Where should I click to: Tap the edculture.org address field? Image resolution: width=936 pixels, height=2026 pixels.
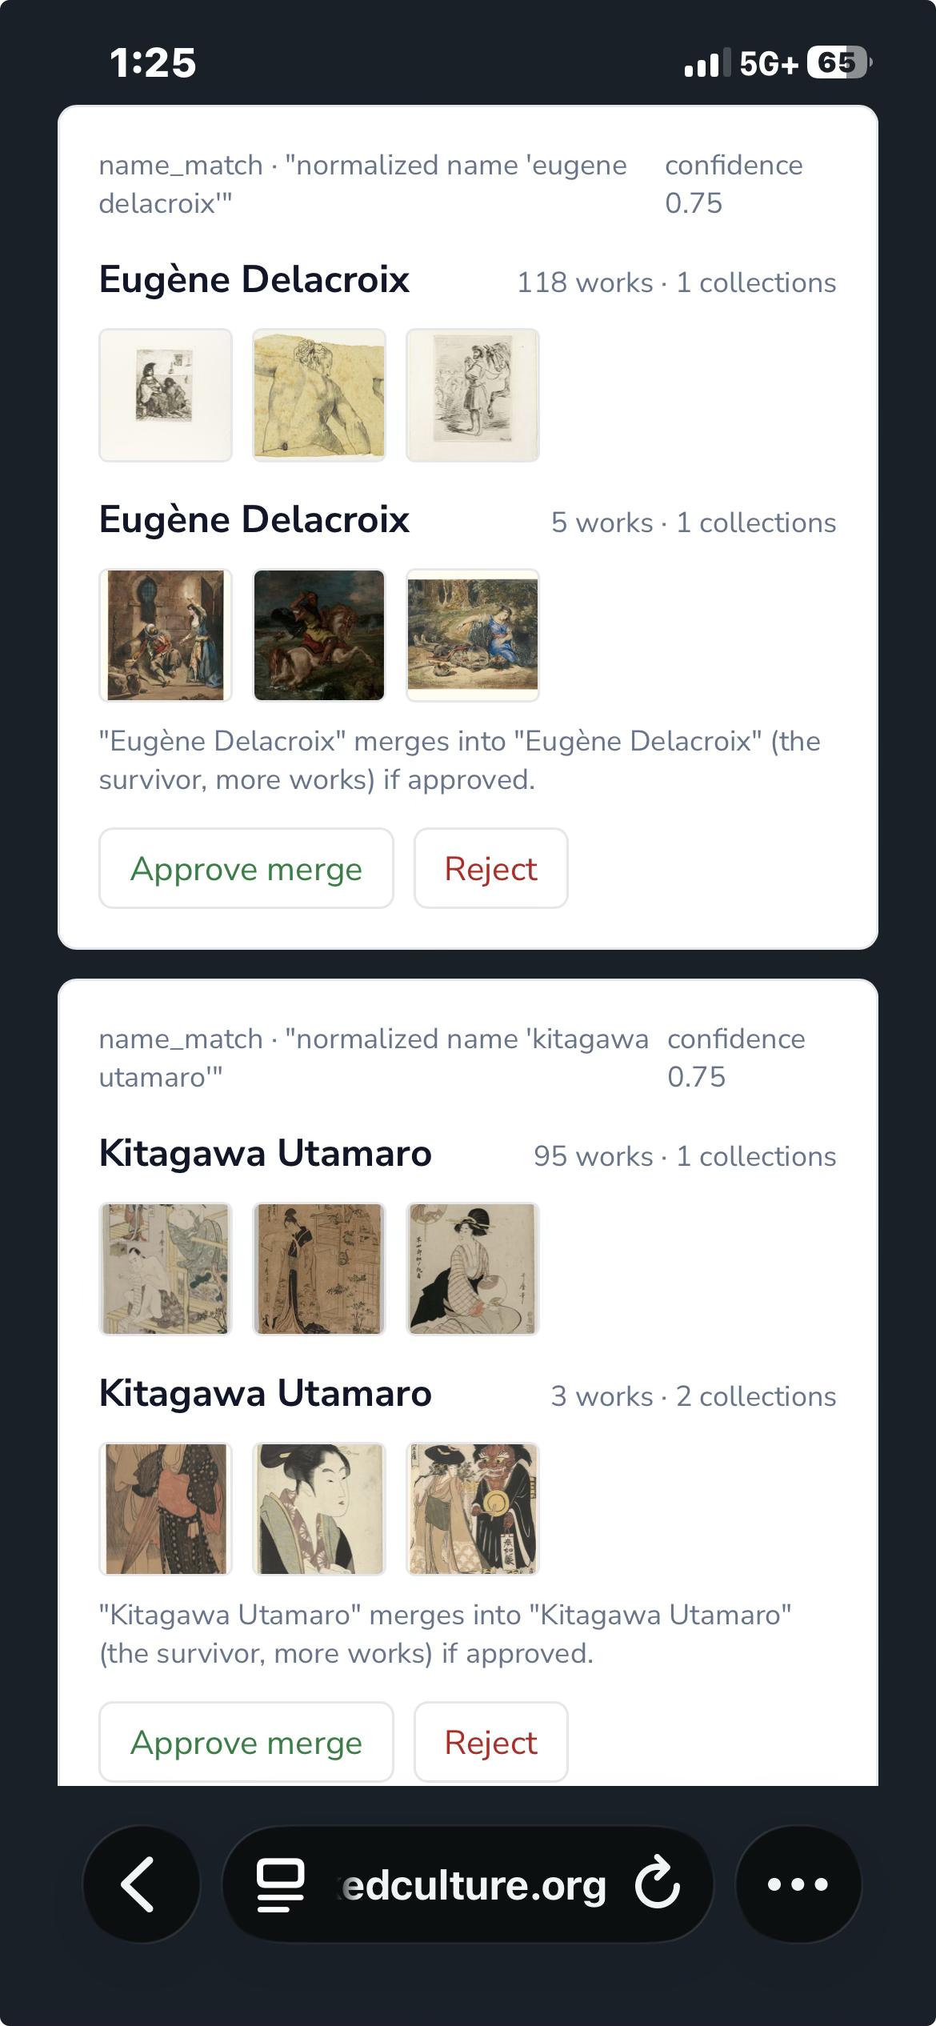point(473,1884)
